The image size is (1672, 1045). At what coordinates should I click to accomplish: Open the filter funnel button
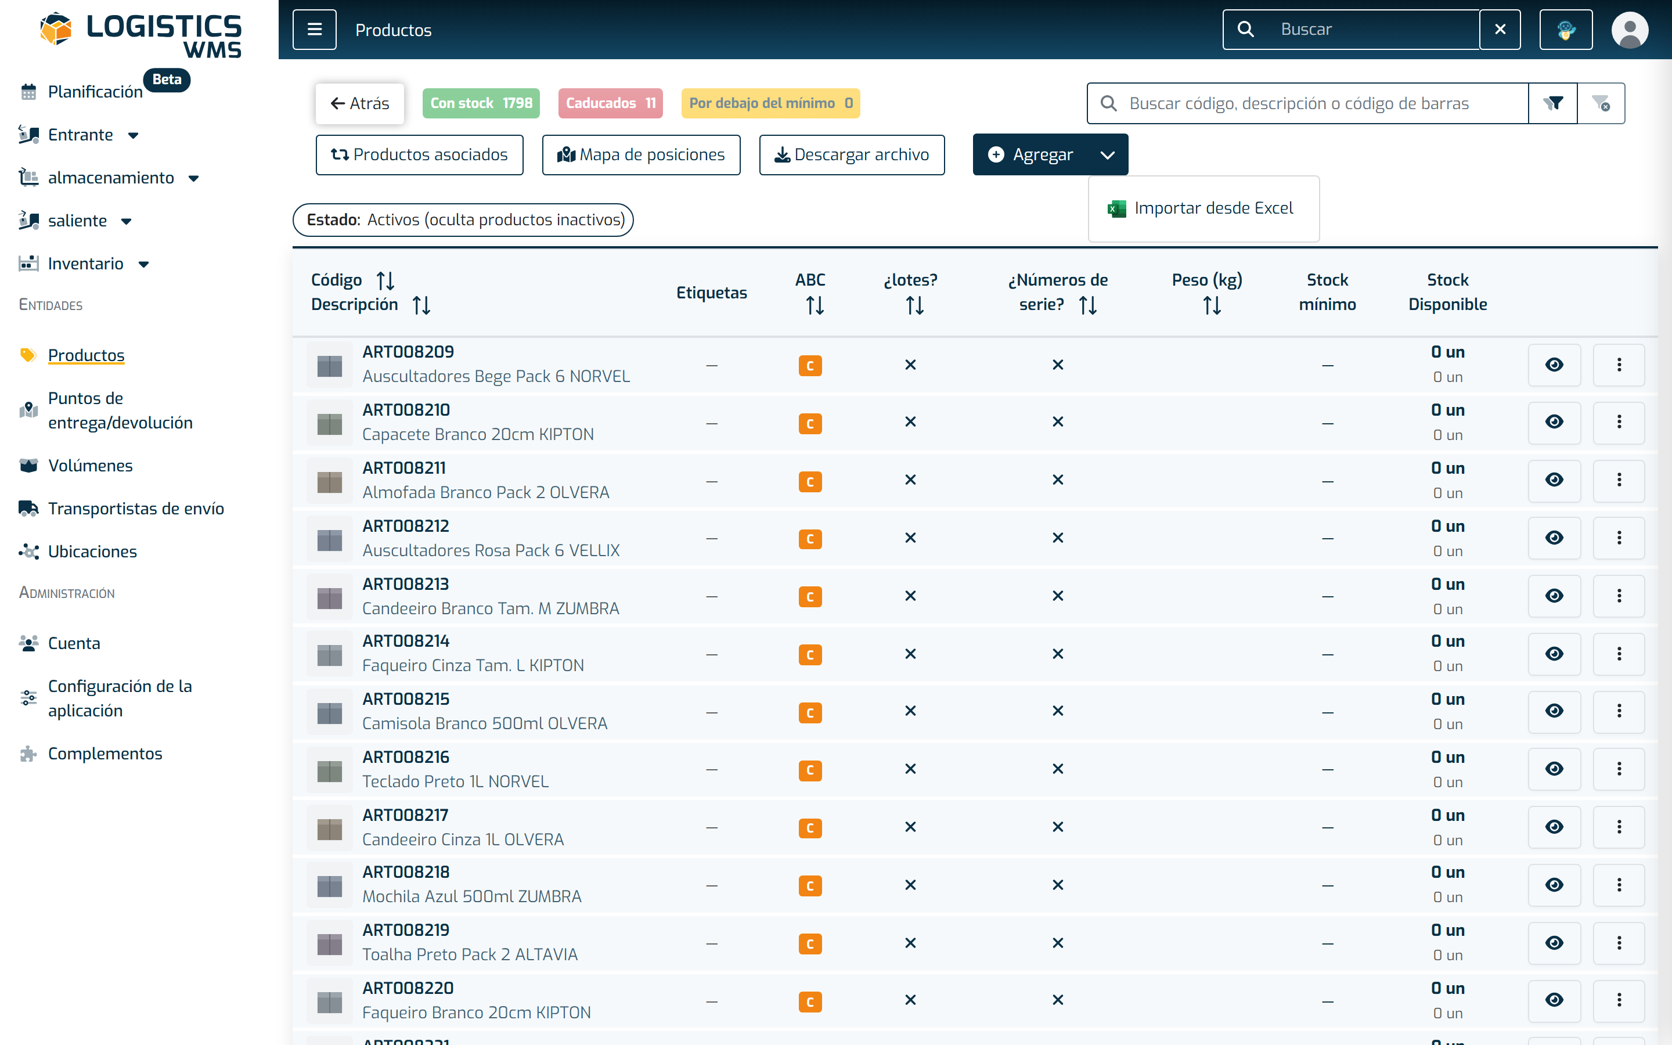tap(1553, 104)
